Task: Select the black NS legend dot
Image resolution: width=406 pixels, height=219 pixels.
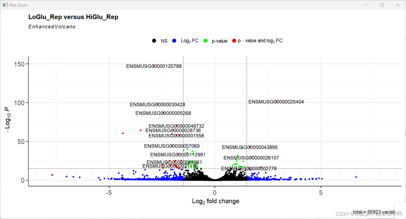Action: (x=154, y=41)
